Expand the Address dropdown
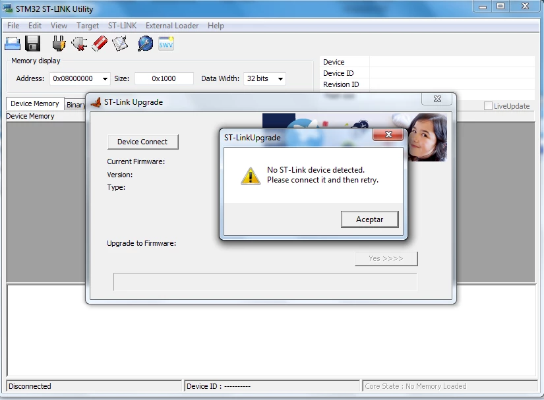 (x=105, y=78)
